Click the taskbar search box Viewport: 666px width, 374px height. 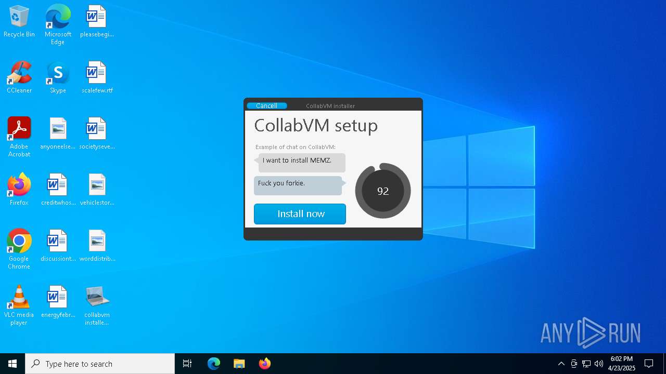pos(100,364)
